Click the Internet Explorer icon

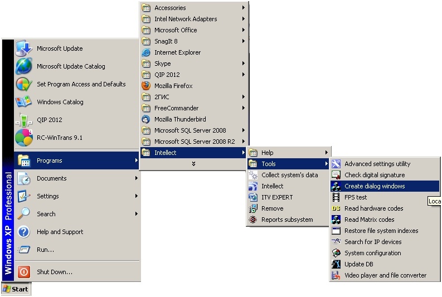(x=146, y=52)
